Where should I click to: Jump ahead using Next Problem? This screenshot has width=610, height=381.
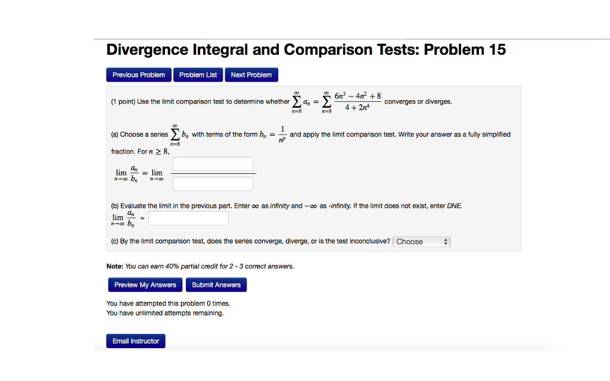(251, 74)
